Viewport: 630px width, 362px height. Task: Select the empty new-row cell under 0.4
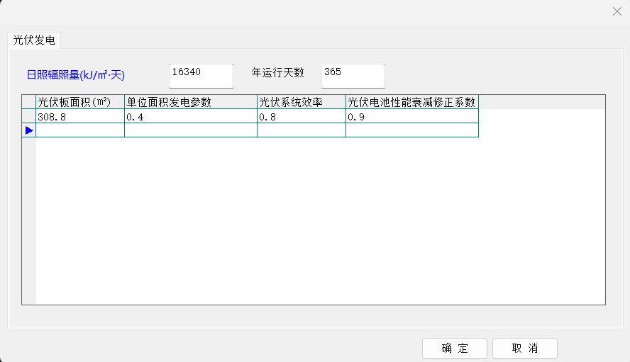pos(190,130)
